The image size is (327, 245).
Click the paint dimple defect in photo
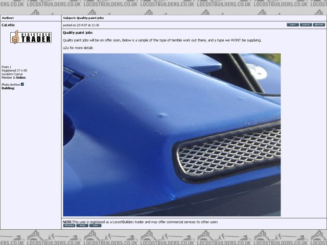[x=162, y=115]
